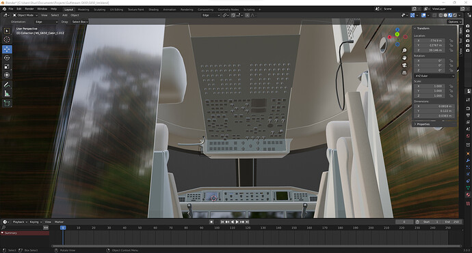The image size is (472, 253).
Task: Jump to the animation end frame
Action: pos(247,222)
